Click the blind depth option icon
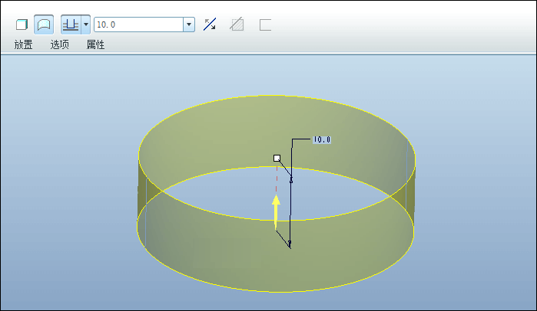 tap(71, 25)
